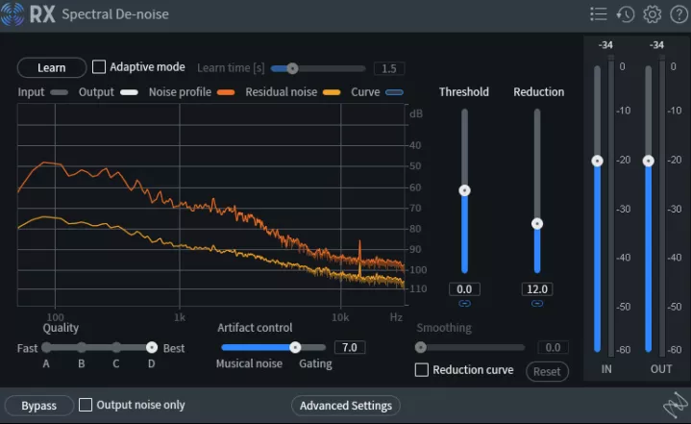
Task: Check the Output noise only box
Action: [x=86, y=405]
